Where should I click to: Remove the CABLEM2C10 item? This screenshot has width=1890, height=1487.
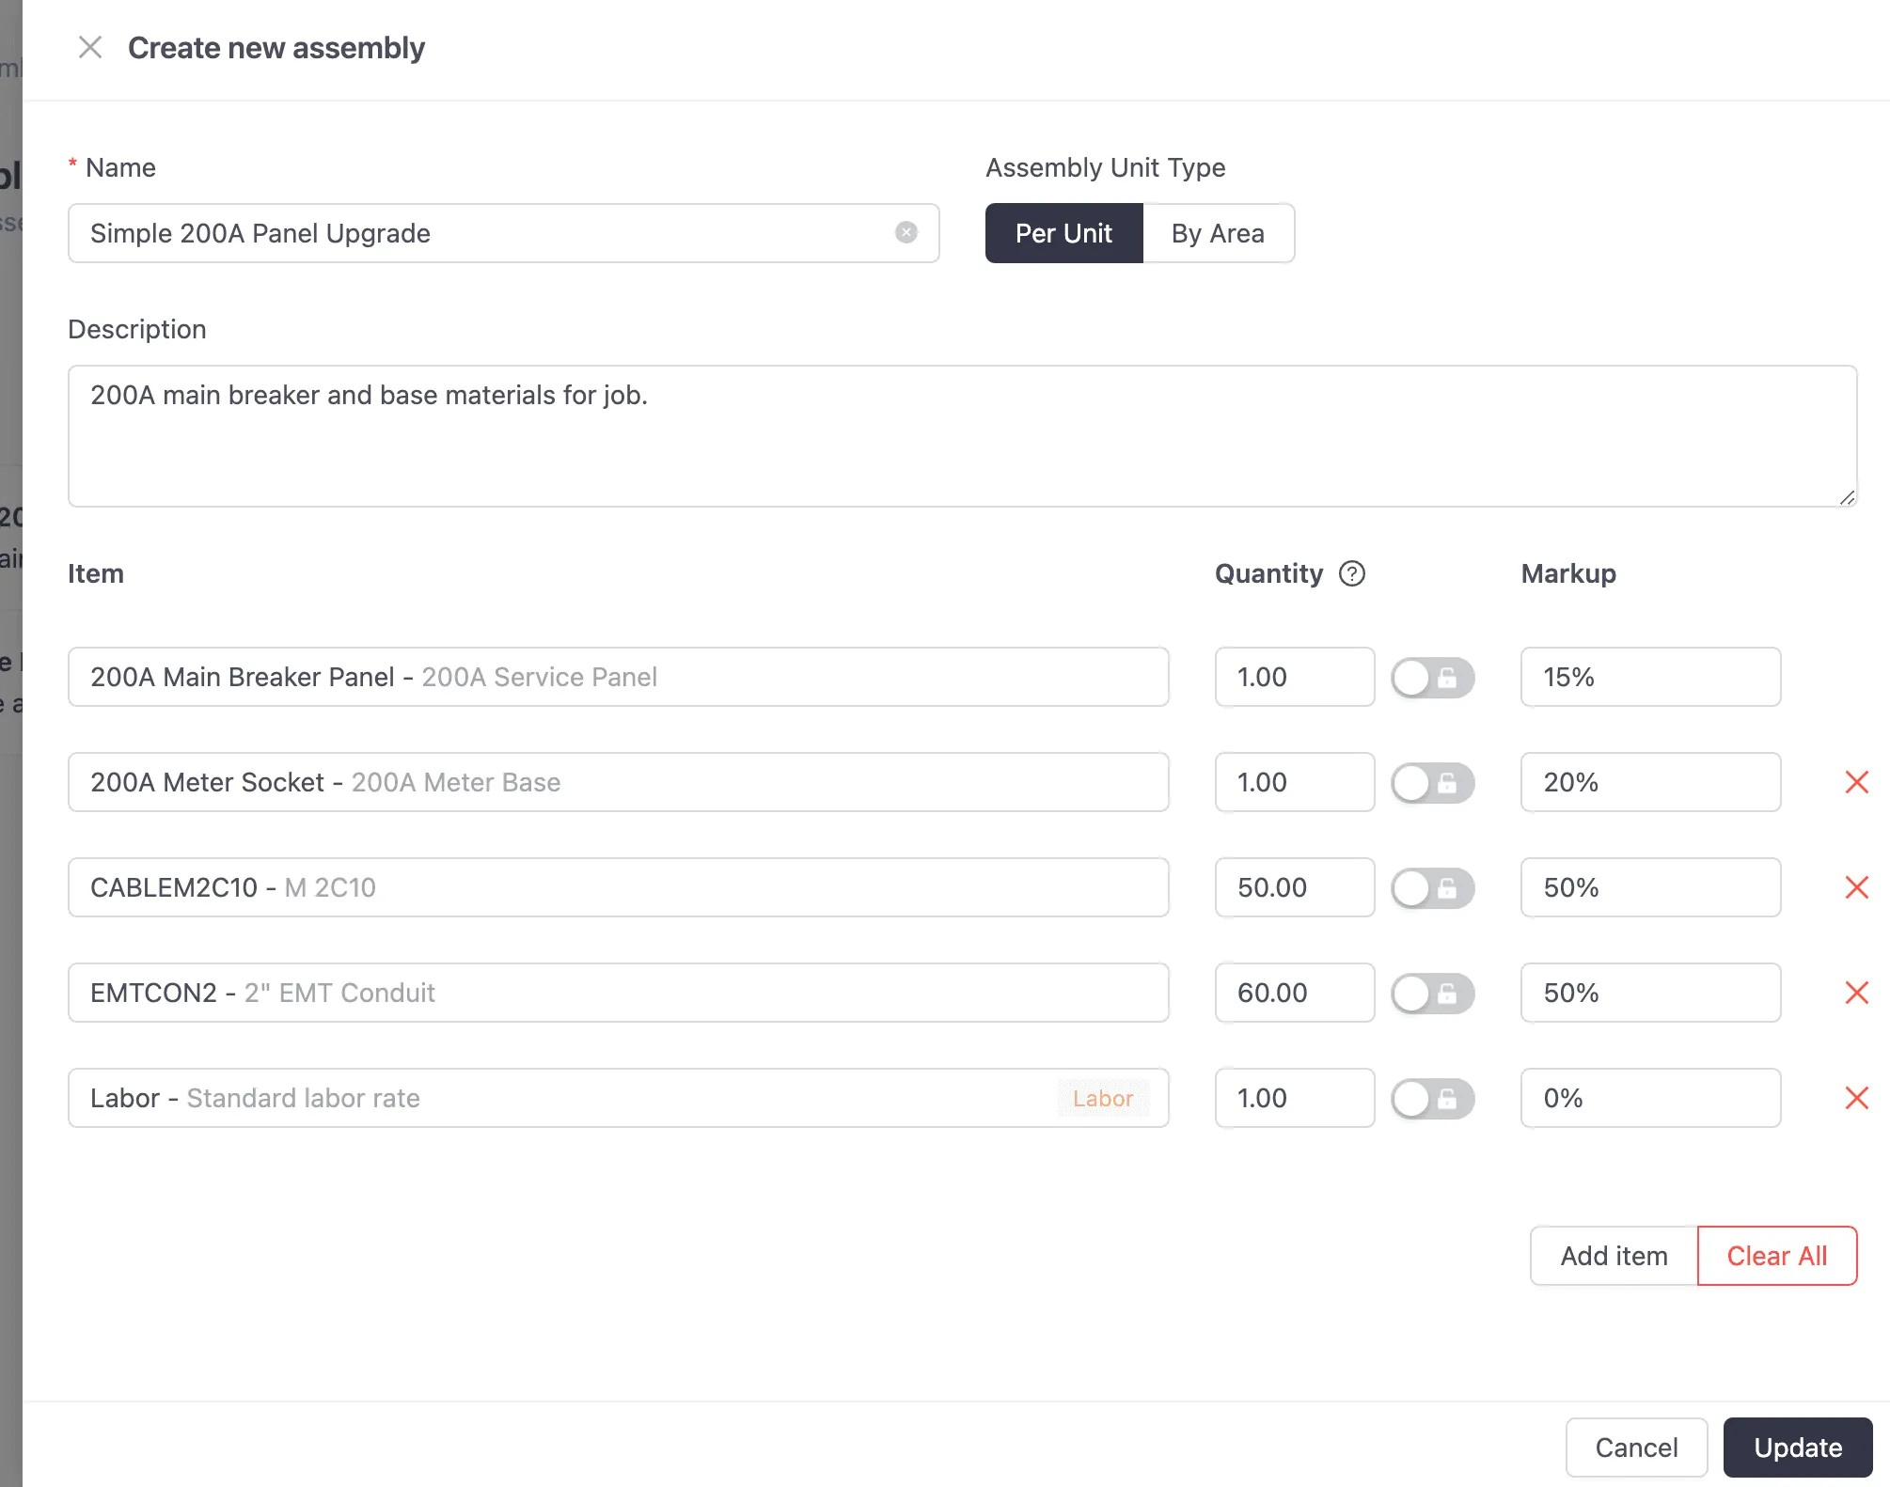pyautogui.click(x=1856, y=886)
